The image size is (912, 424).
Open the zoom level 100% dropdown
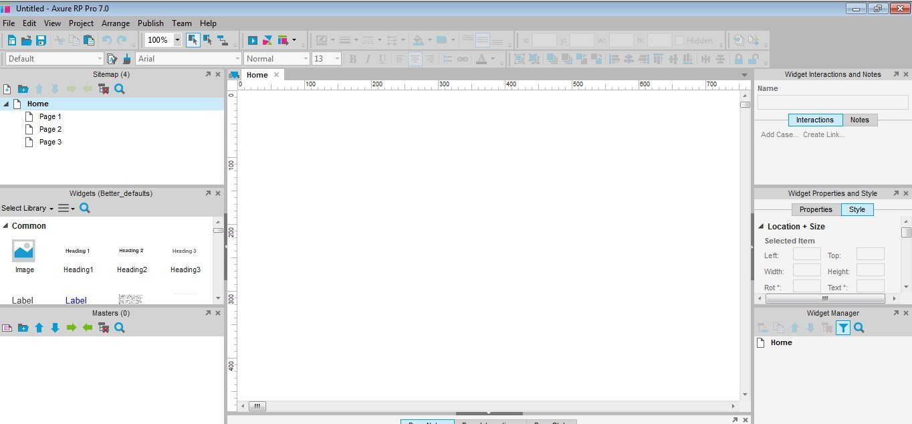pos(177,40)
